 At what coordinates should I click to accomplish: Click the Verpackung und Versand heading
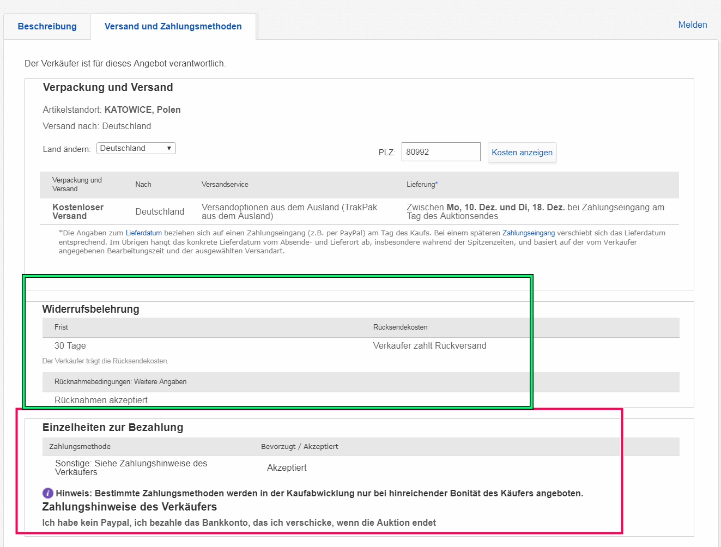pyautogui.click(x=108, y=88)
